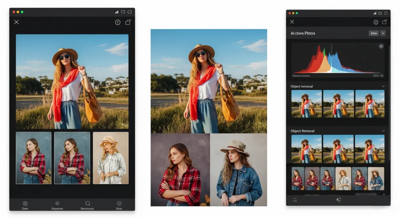Close the left editor with the X icon
This screenshot has height=218, width=400.
point(16,22)
